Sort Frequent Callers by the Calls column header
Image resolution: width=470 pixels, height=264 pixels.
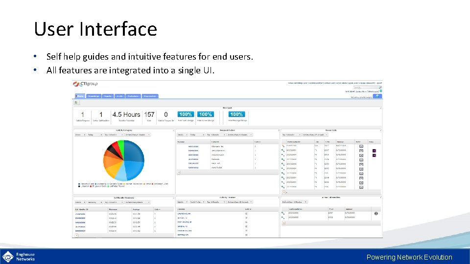pos(266,142)
